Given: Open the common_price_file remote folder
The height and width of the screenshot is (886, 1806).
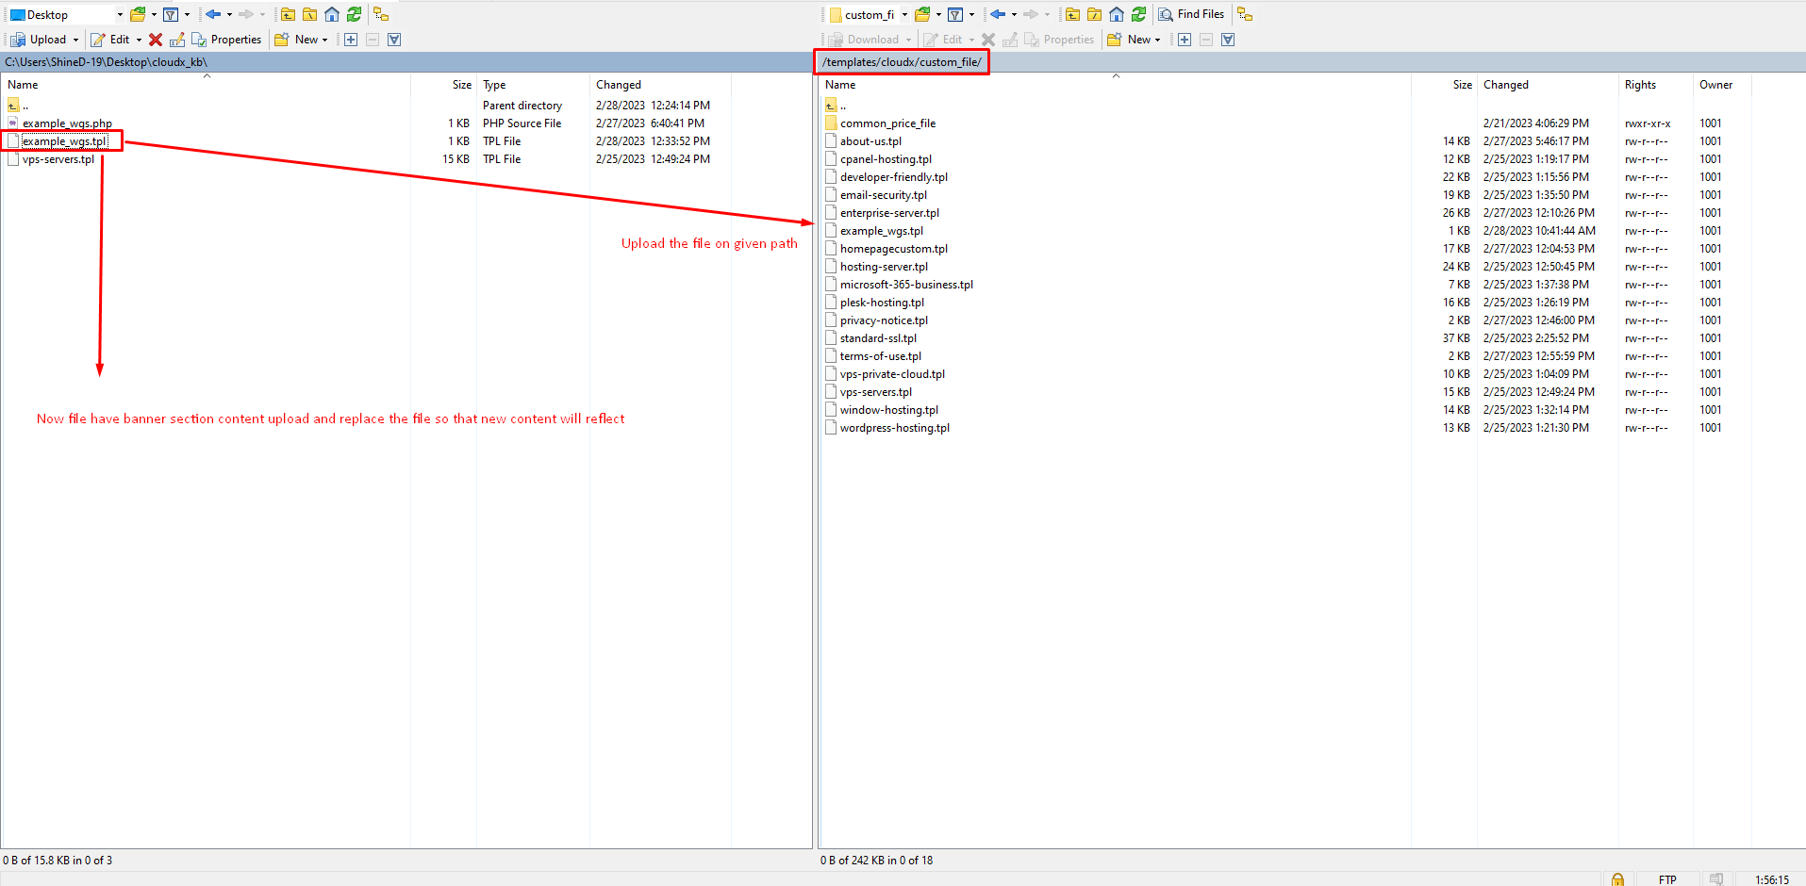Looking at the screenshot, I should pos(887,123).
